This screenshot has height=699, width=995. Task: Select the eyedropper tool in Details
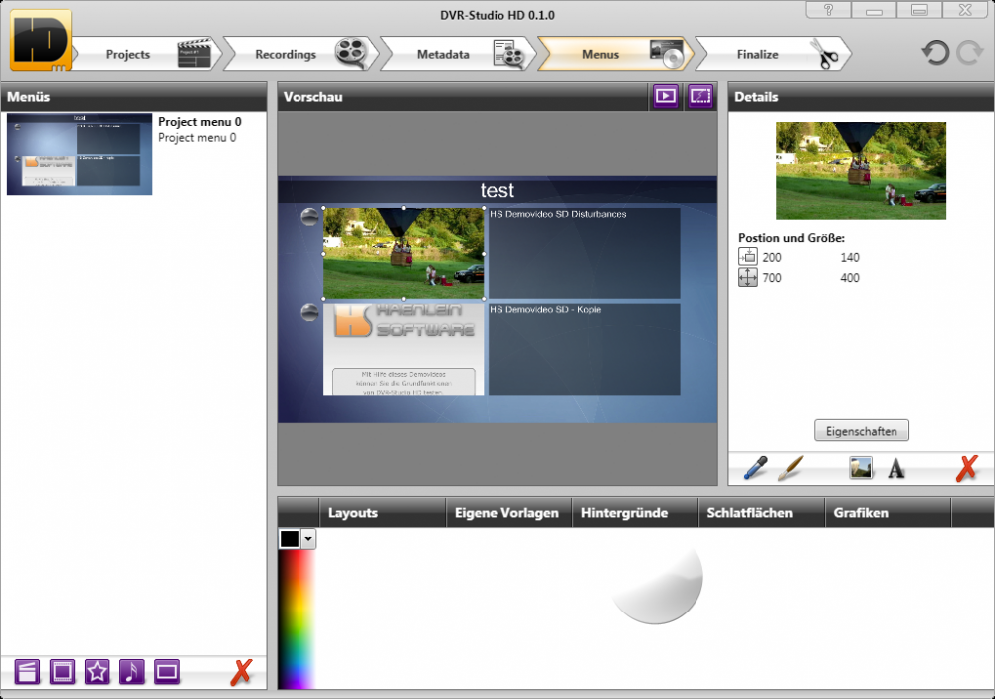click(x=756, y=468)
